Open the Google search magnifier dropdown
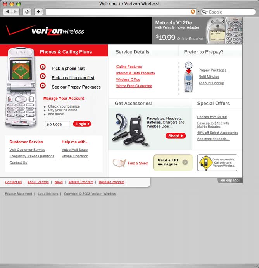The height and width of the screenshot is (268, 259). click(x=205, y=12)
